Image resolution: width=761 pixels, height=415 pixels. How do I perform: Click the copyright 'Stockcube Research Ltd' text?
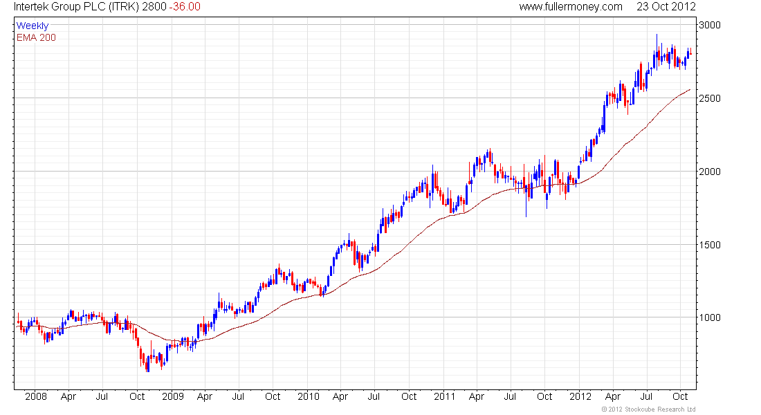[x=660, y=409]
